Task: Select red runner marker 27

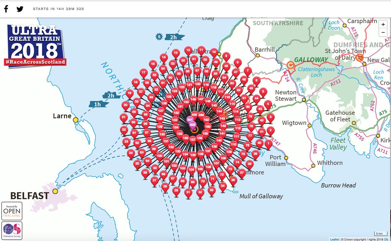Action: click(x=154, y=181)
